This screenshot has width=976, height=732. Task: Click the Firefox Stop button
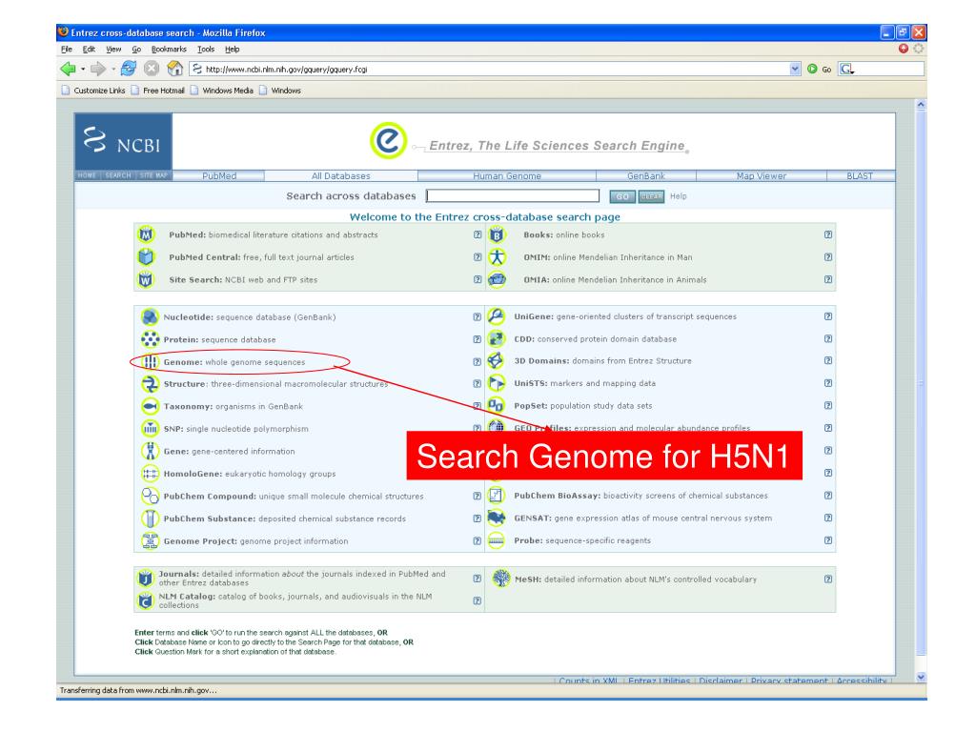152,69
